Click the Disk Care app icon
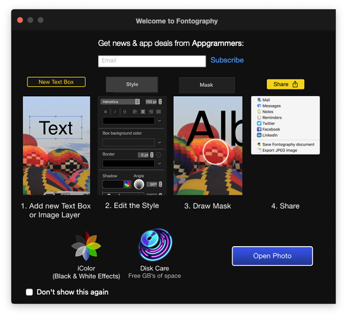This screenshot has width=347, height=317. coord(155,245)
